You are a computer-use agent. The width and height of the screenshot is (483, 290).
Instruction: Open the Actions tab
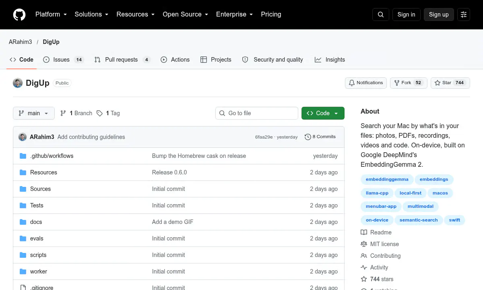(x=175, y=60)
